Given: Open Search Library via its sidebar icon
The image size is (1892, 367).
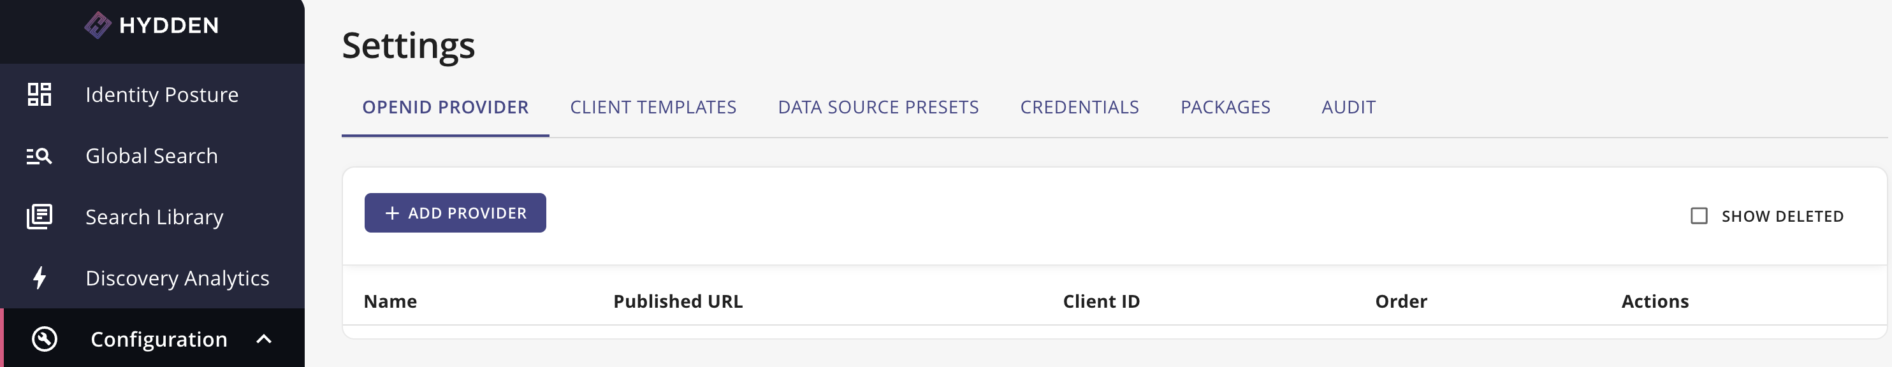Looking at the screenshot, I should click(x=40, y=217).
